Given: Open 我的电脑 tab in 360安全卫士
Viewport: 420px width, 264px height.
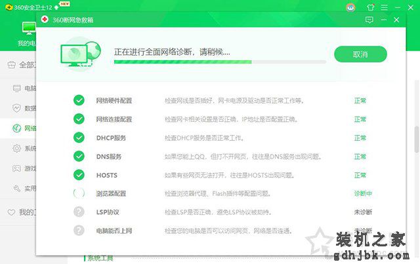Looking at the screenshot, I should (x=27, y=34).
